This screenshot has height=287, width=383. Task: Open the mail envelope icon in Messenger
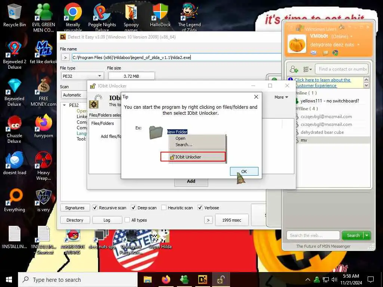coord(314,53)
